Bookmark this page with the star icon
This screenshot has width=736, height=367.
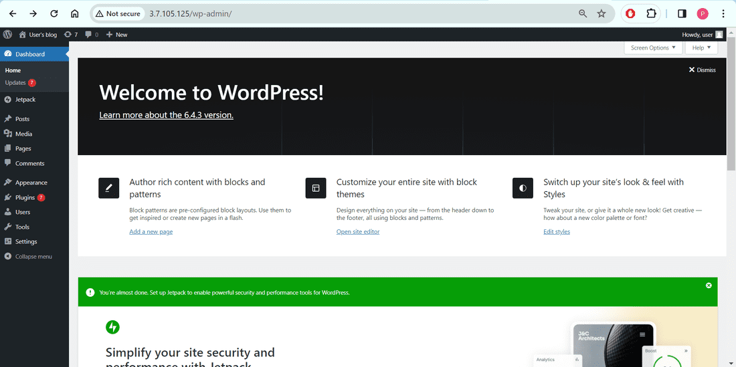tap(602, 13)
